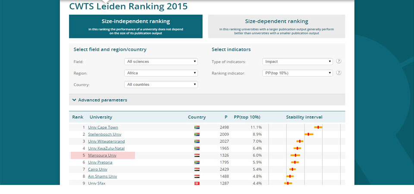The width and height of the screenshot is (414, 194).
Task: Open the Field dropdown showing All sciences
Action: [161, 62]
